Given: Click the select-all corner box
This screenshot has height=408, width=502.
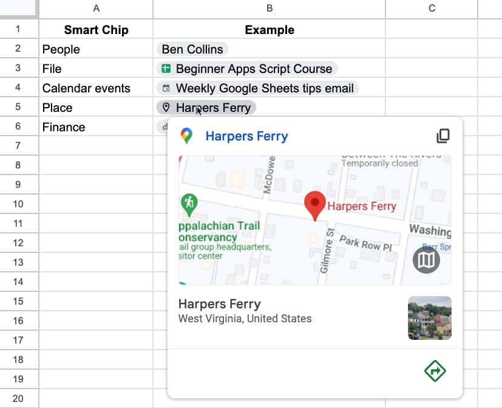Looking at the screenshot, I should coord(19,9).
